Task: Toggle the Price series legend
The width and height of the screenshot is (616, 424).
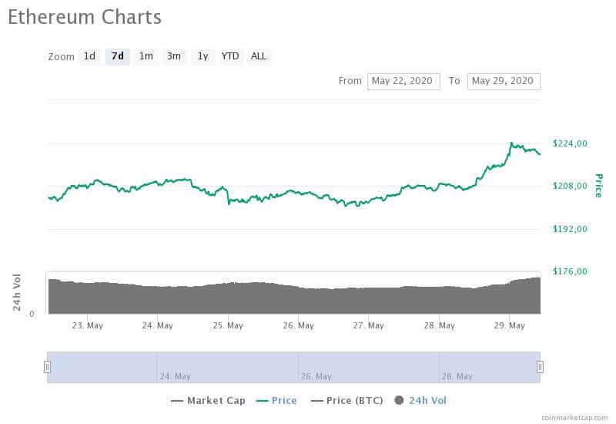Action: [x=276, y=400]
